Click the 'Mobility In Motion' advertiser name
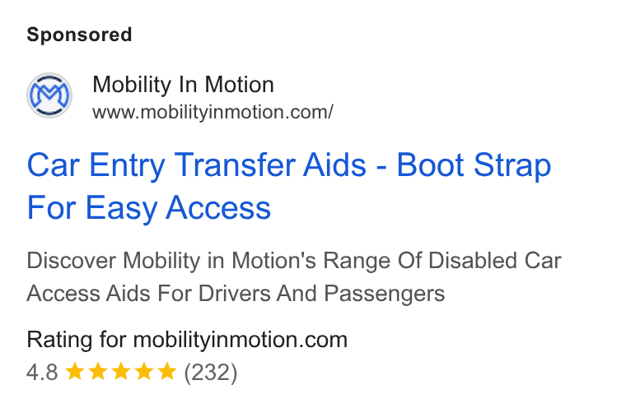 click(x=183, y=85)
